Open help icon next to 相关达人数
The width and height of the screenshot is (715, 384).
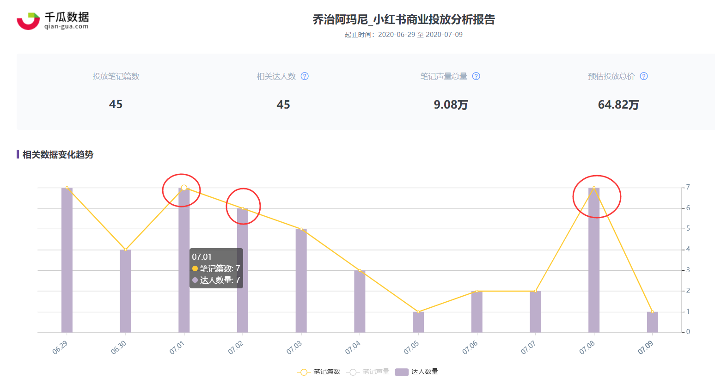[x=305, y=76]
